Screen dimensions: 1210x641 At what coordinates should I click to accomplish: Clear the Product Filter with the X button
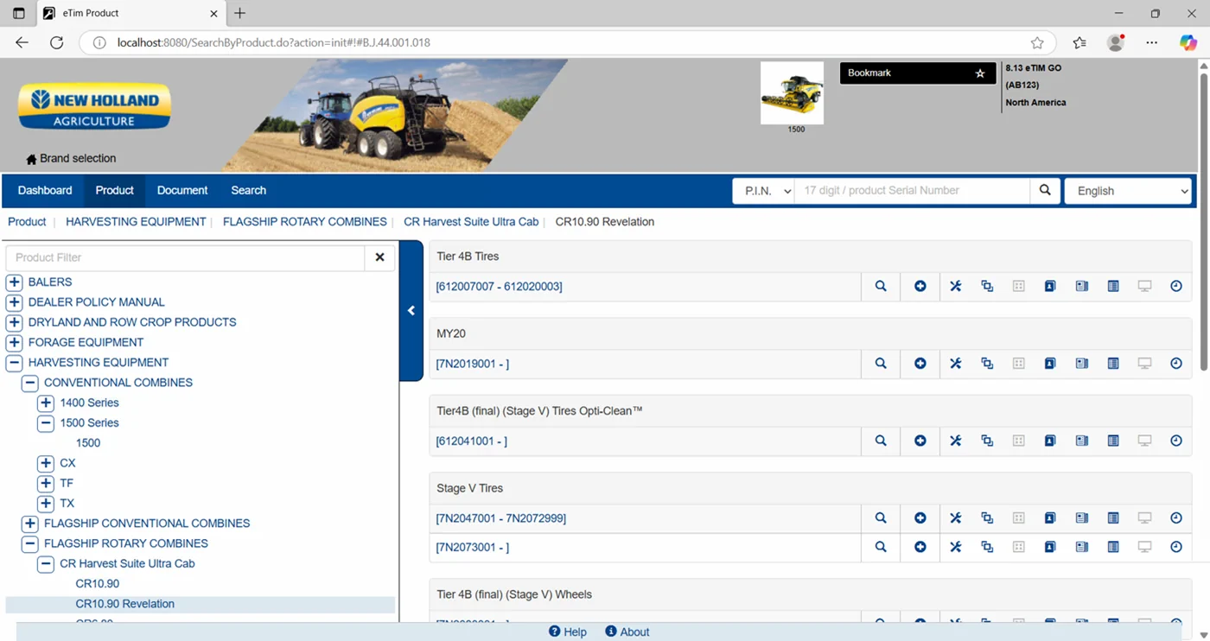click(x=379, y=257)
